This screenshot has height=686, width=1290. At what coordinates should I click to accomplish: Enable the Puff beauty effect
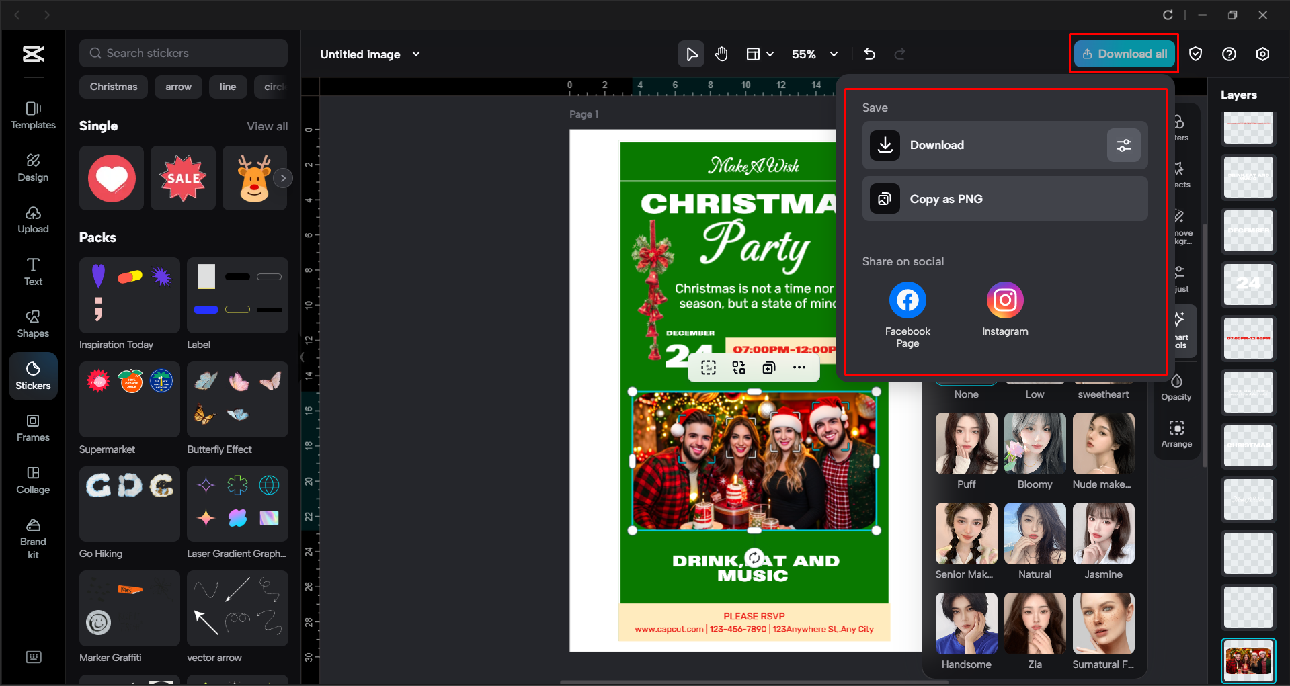tap(966, 443)
